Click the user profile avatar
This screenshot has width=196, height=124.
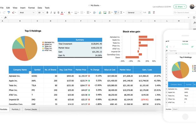pos(192,7)
